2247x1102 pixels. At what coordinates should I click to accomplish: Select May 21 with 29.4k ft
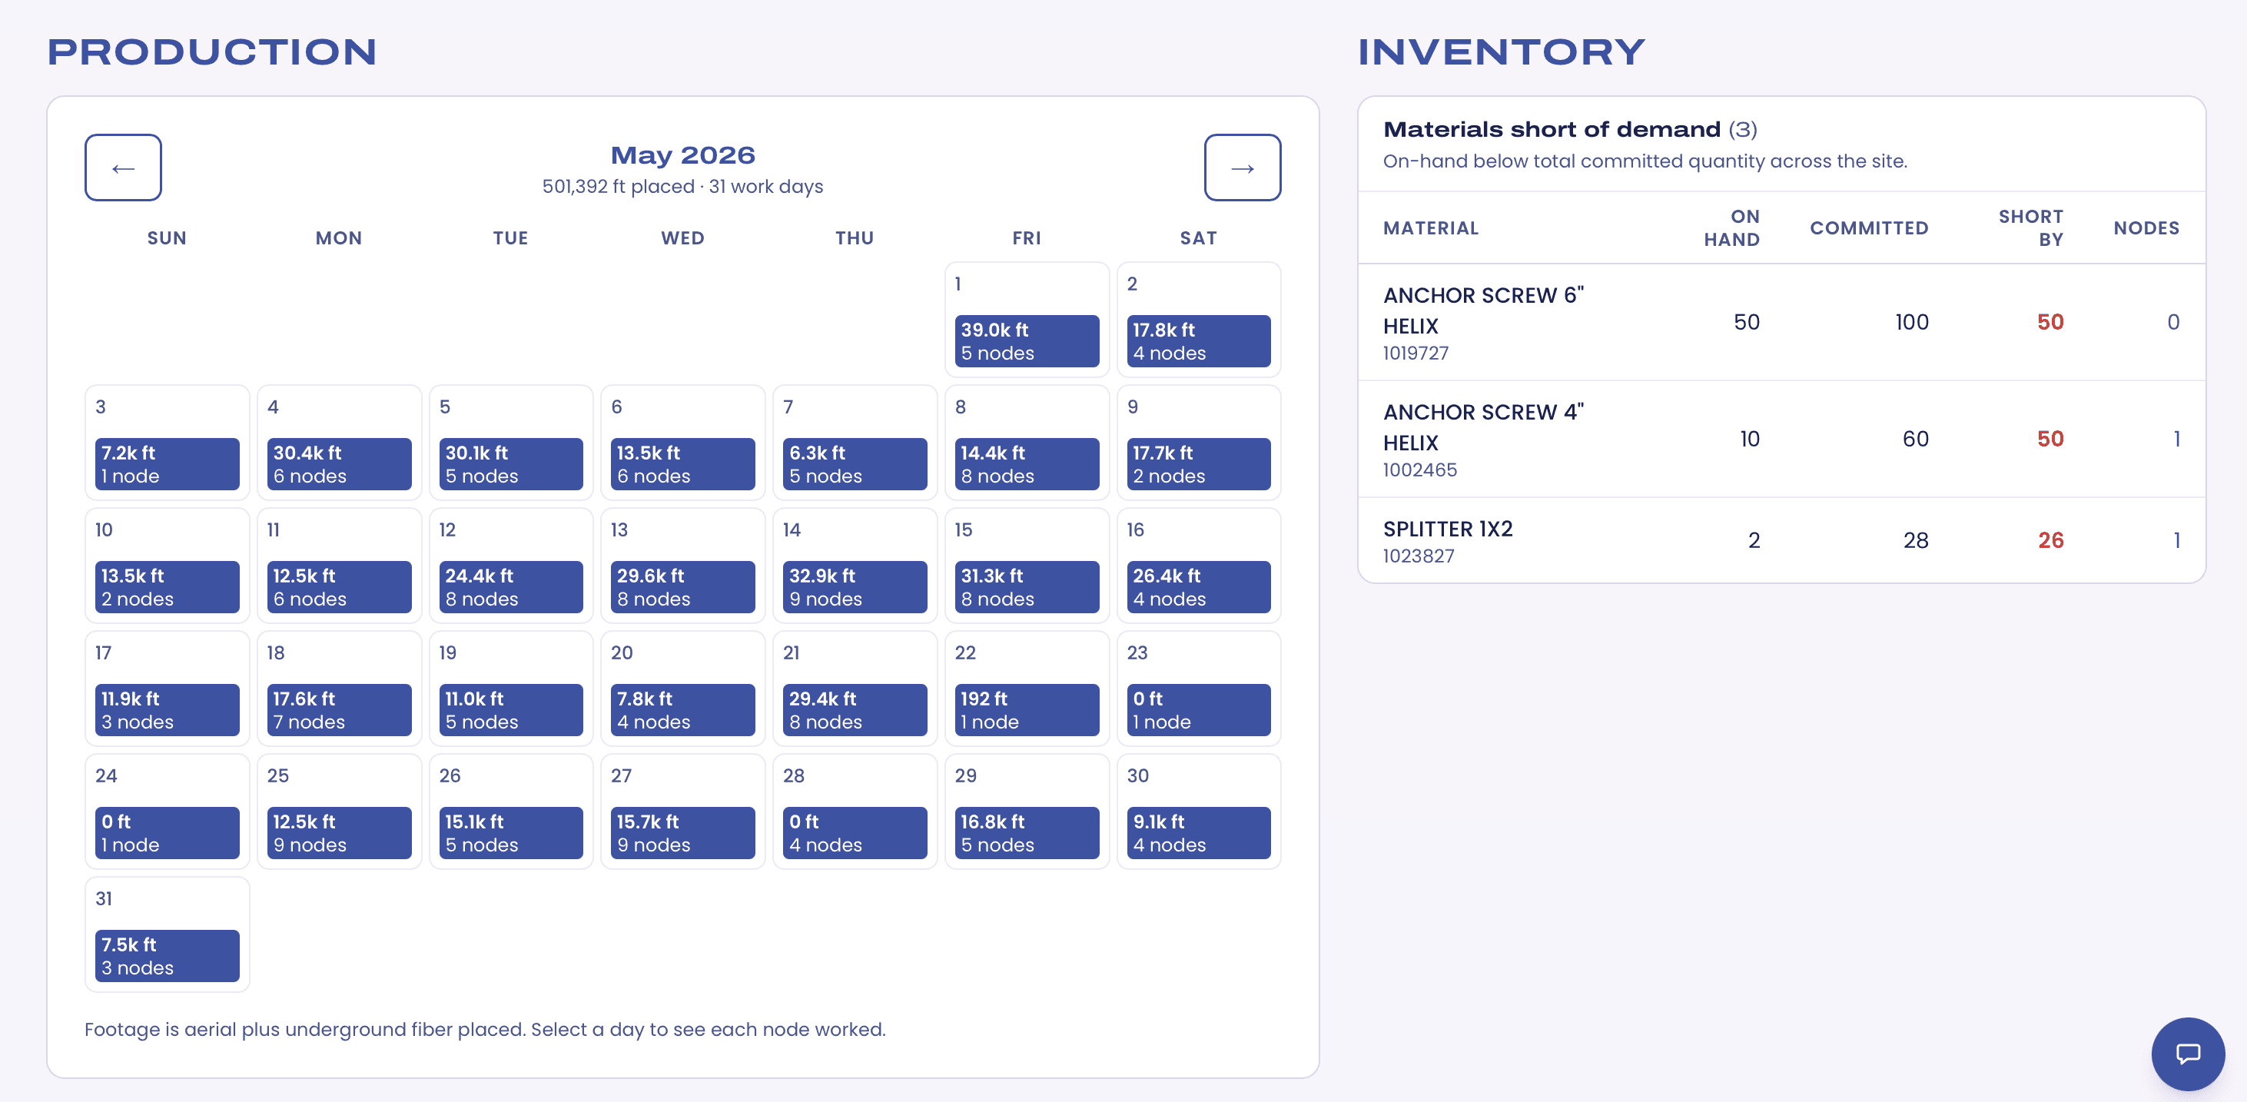point(855,689)
